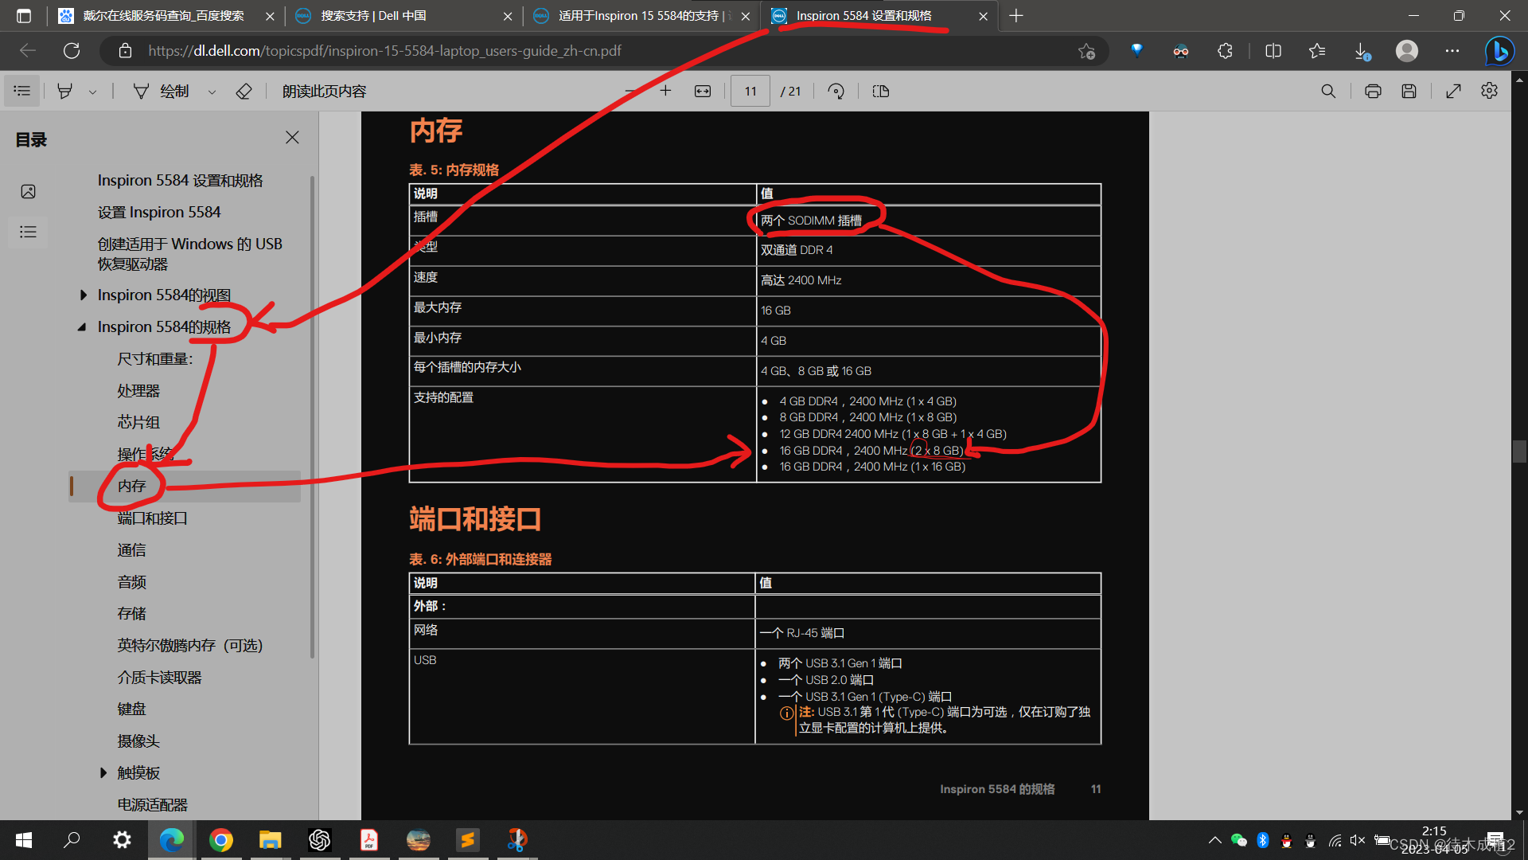Switch to page view layout icon
Viewport: 1528px width, 860px height.
click(881, 91)
